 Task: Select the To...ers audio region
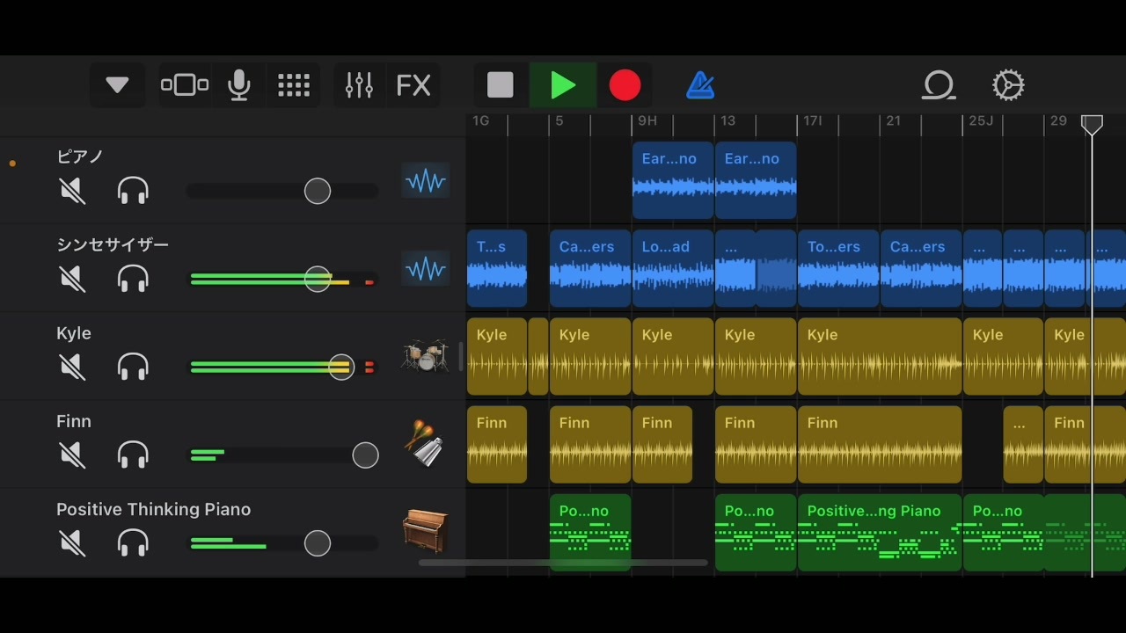(x=838, y=268)
